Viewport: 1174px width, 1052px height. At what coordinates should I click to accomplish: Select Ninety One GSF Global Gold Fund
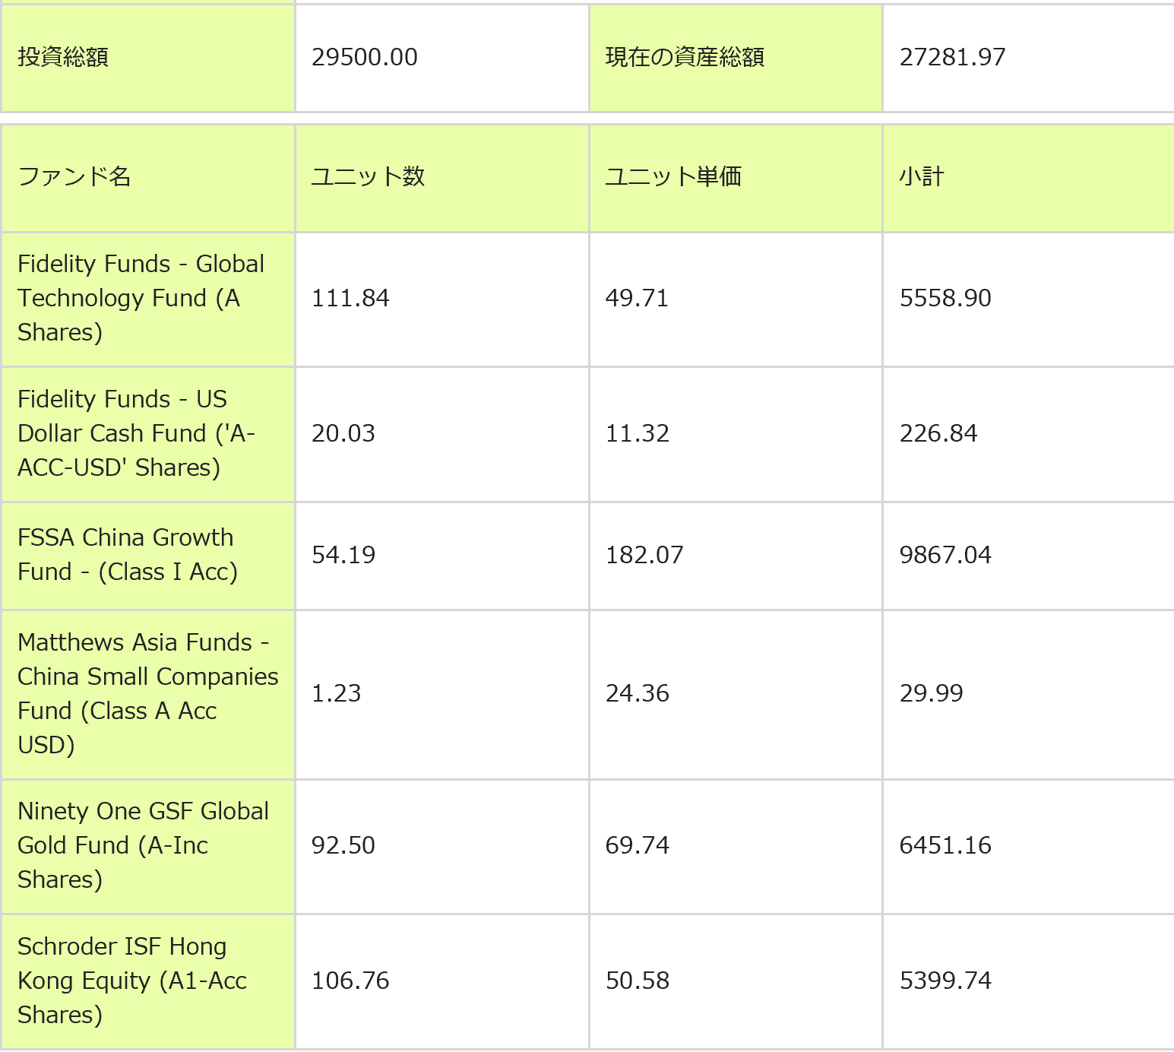click(x=143, y=845)
